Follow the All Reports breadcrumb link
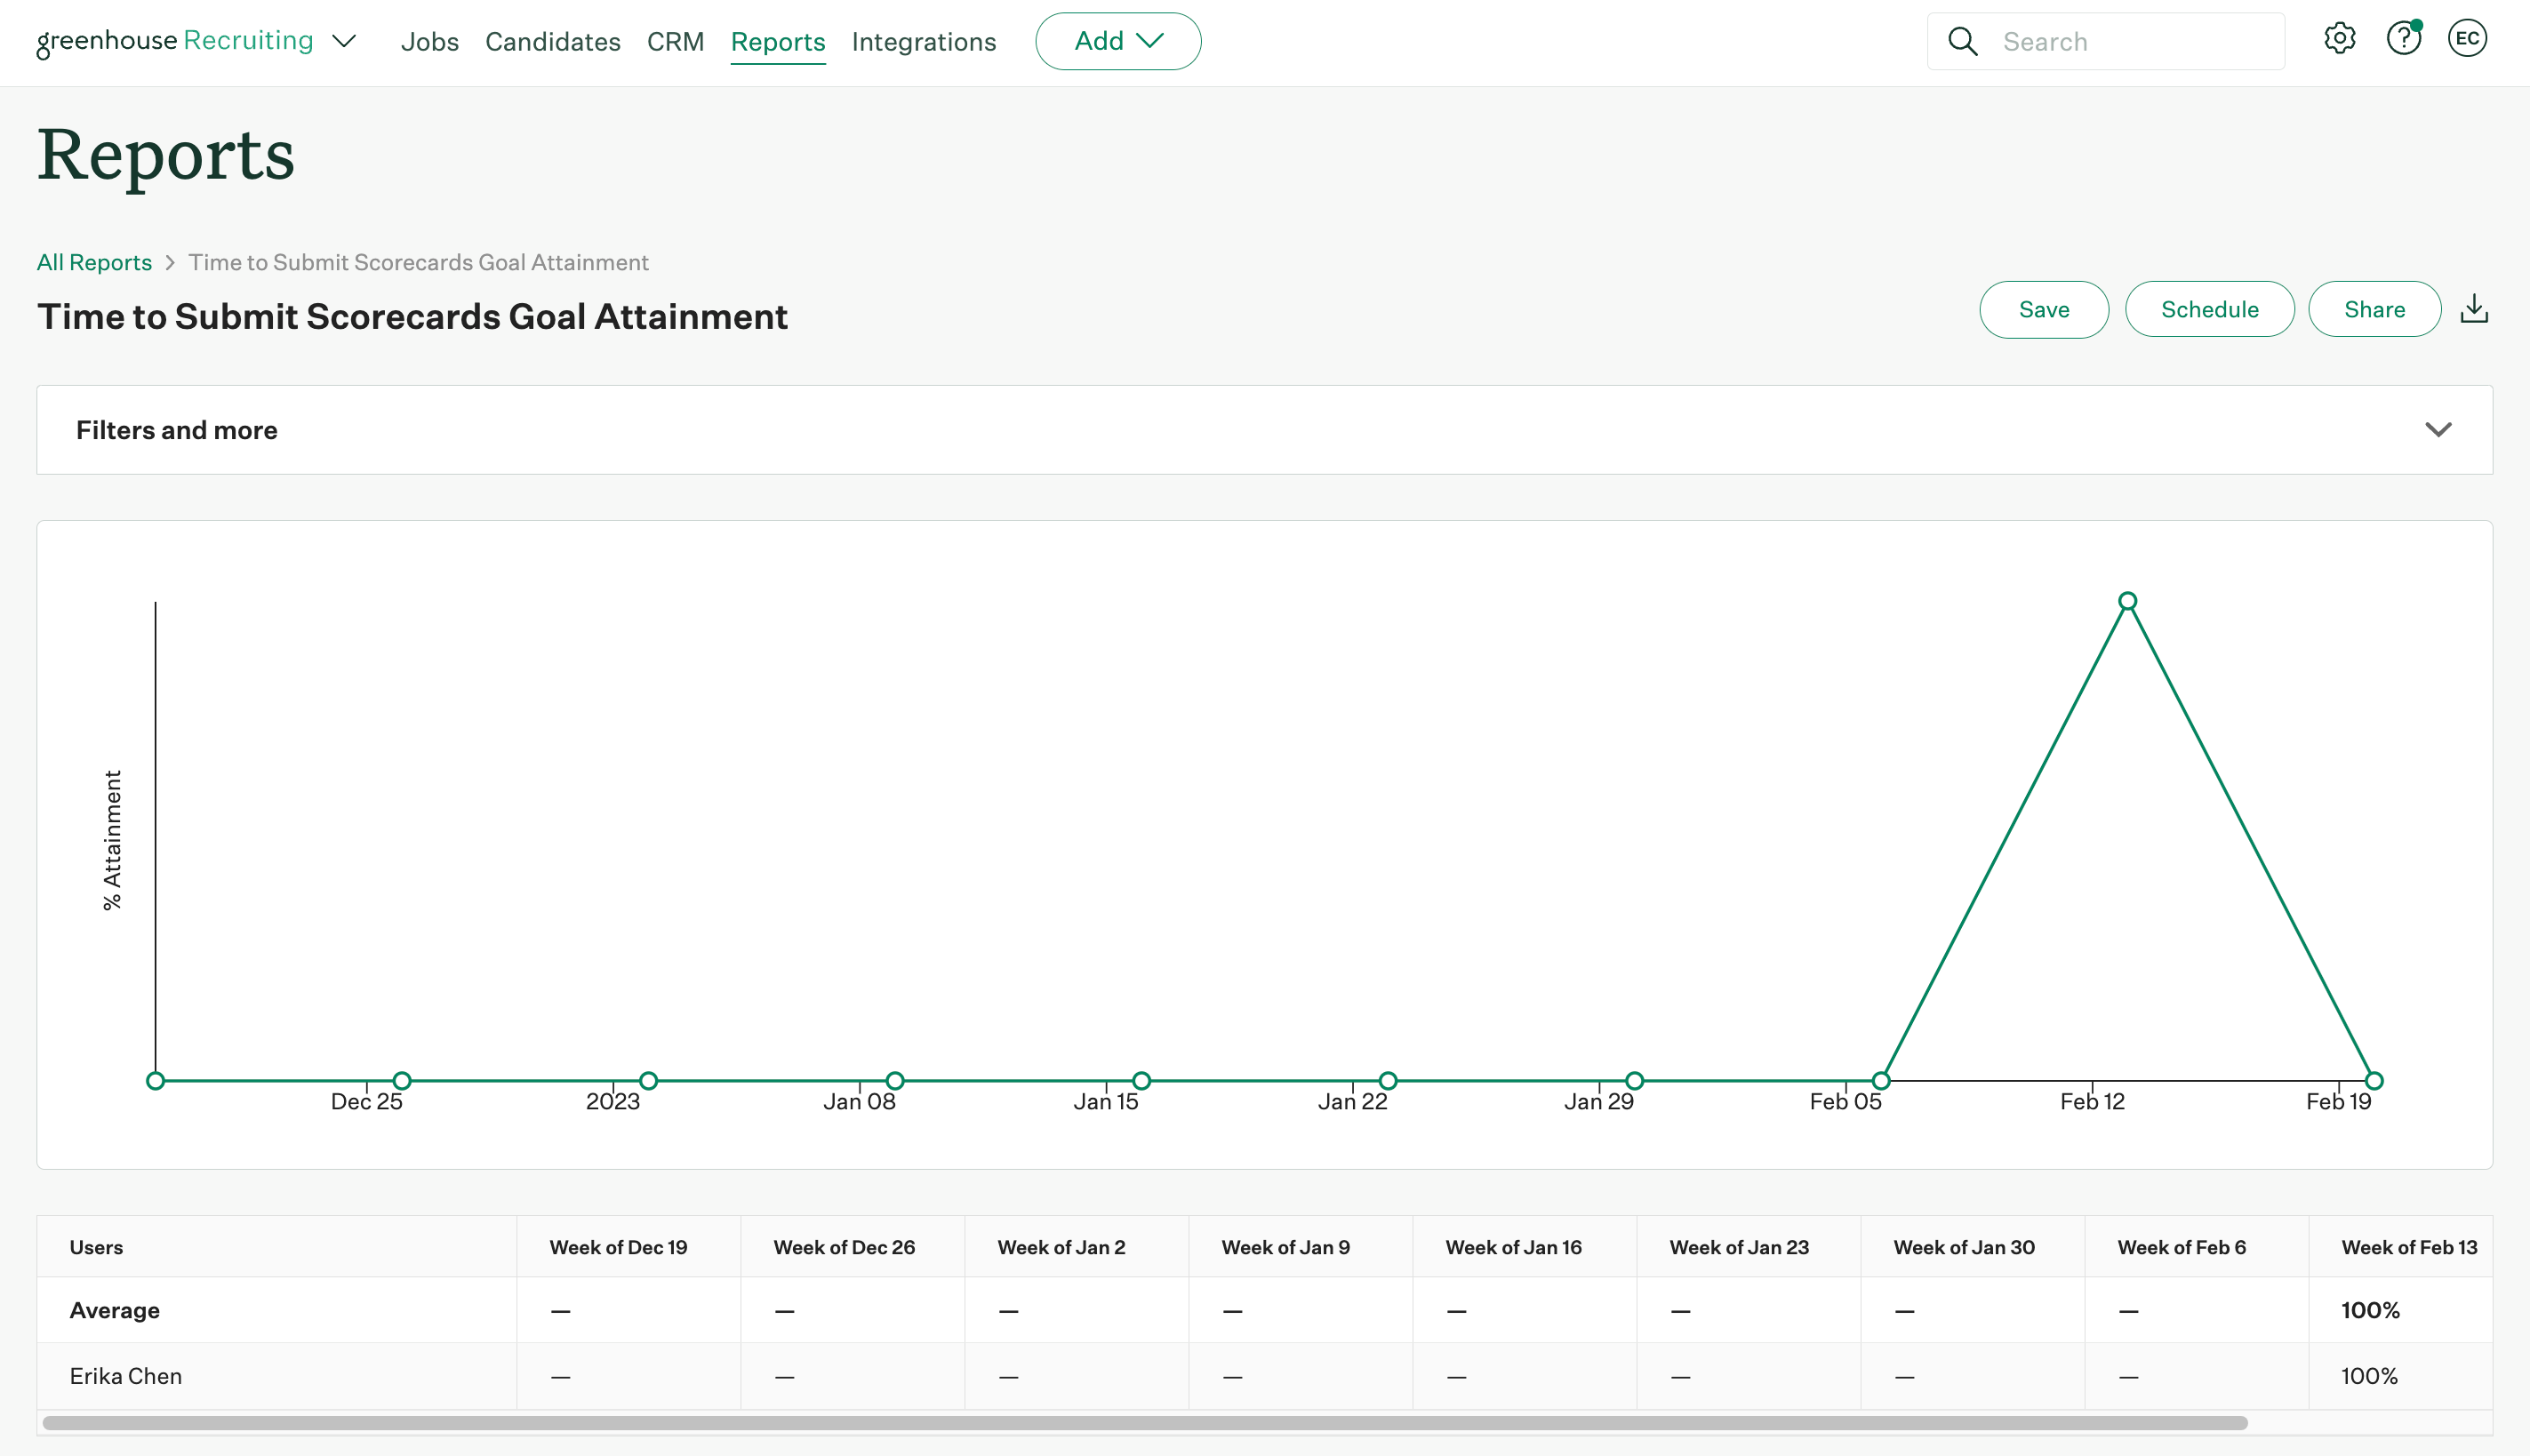 (x=94, y=263)
